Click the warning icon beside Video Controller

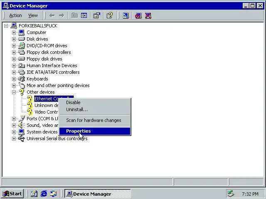30,112
